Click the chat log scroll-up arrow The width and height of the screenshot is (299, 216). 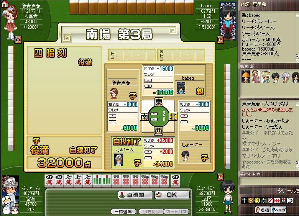(297, 103)
